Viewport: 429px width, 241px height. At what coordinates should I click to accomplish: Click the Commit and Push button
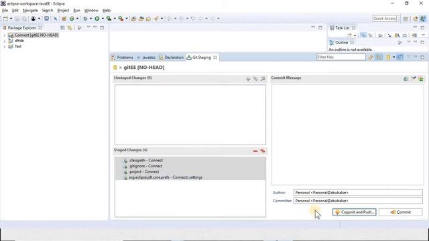pos(355,212)
